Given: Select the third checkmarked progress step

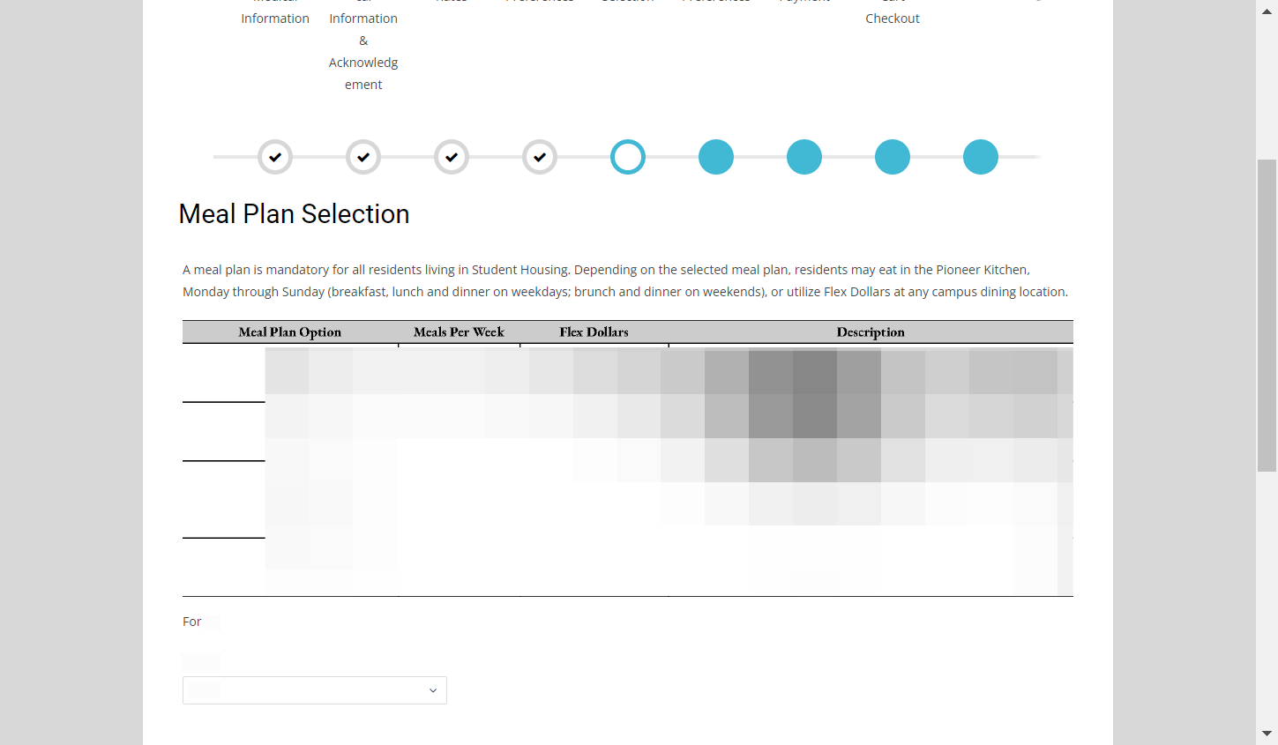Looking at the screenshot, I should (452, 157).
